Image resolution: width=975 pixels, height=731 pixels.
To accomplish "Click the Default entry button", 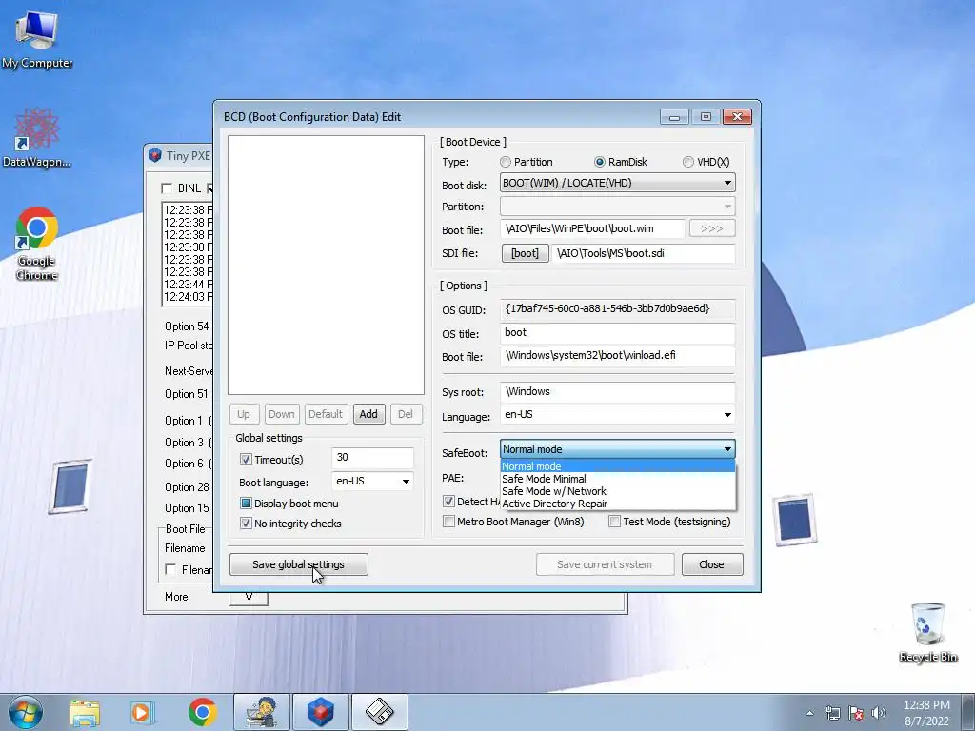I will click(326, 414).
